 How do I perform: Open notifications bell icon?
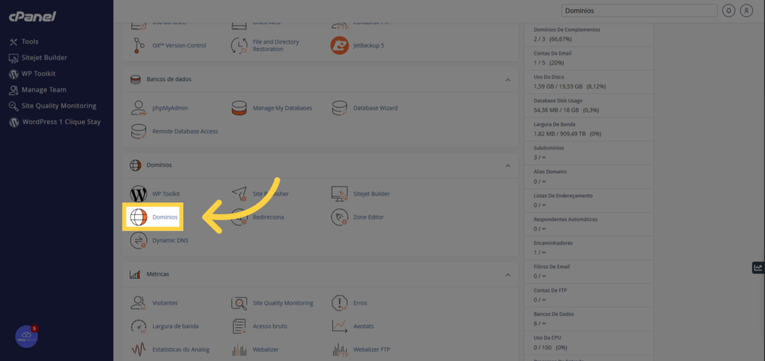(x=728, y=11)
